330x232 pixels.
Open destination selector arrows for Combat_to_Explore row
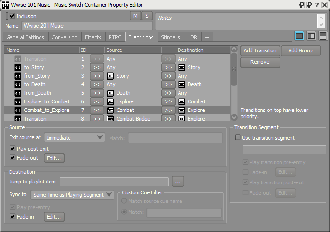(x=169, y=111)
